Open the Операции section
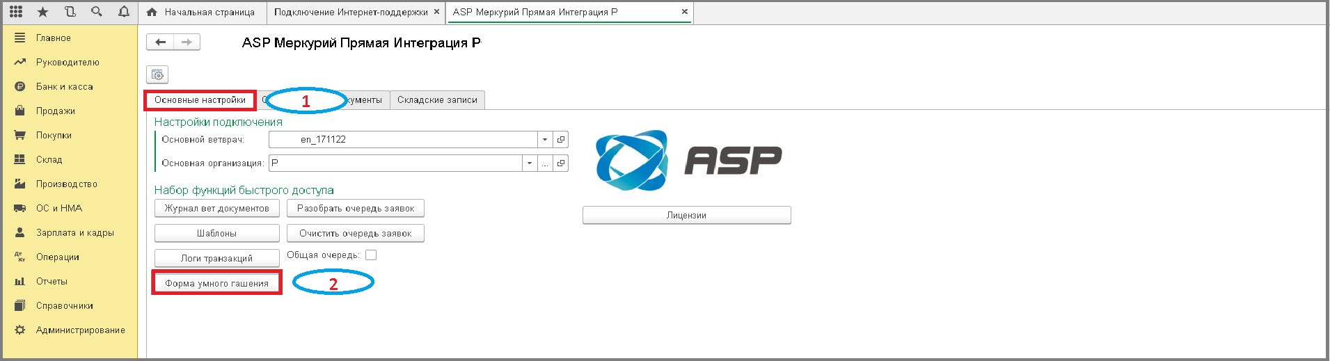The image size is (1330, 361). point(58,257)
